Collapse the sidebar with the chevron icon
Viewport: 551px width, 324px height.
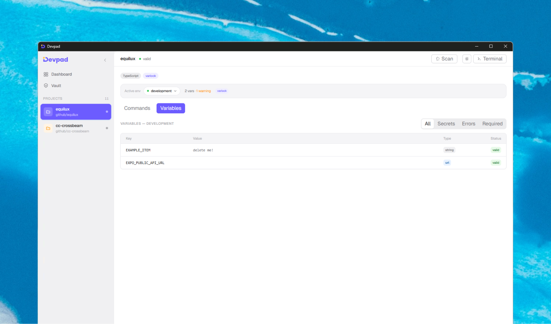click(105, 60)
